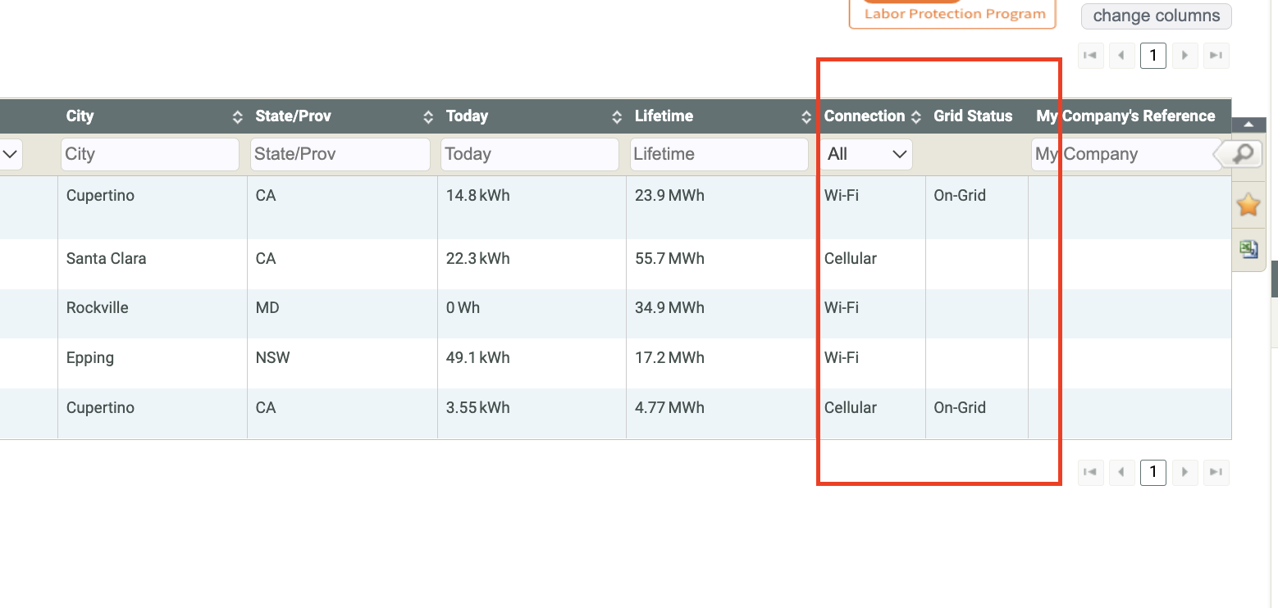Click the 34.9 MWh Lifetime value
The width and height of the screenshot is (1278, 608).
pyautogui.click(x=669, y=307)
